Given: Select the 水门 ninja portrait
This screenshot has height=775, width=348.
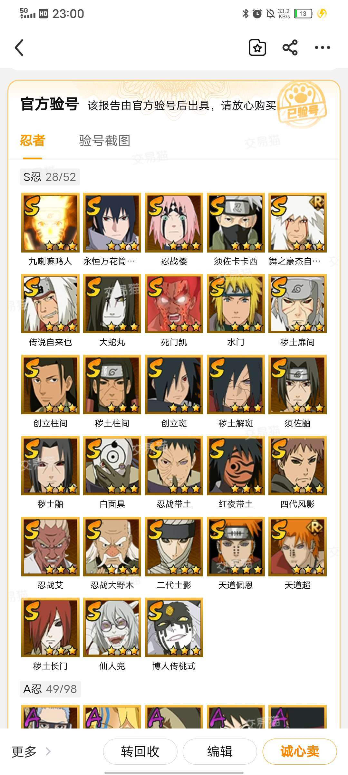Looking at the screenshot, I should [236, 304].
